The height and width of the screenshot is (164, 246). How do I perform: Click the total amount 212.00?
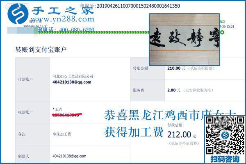179,134
